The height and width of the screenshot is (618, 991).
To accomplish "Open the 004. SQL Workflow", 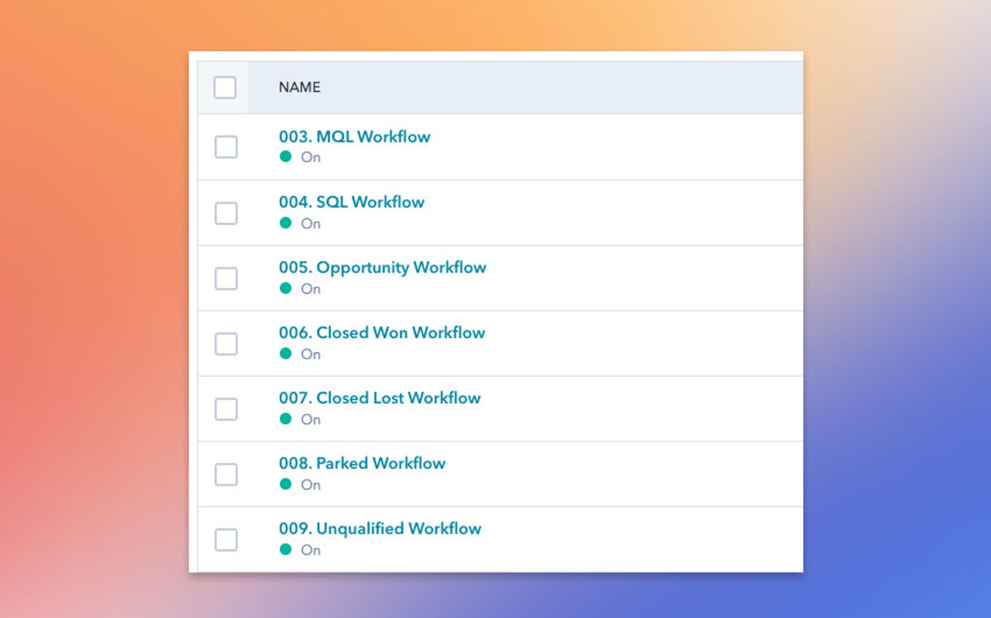I will point(351,201).
